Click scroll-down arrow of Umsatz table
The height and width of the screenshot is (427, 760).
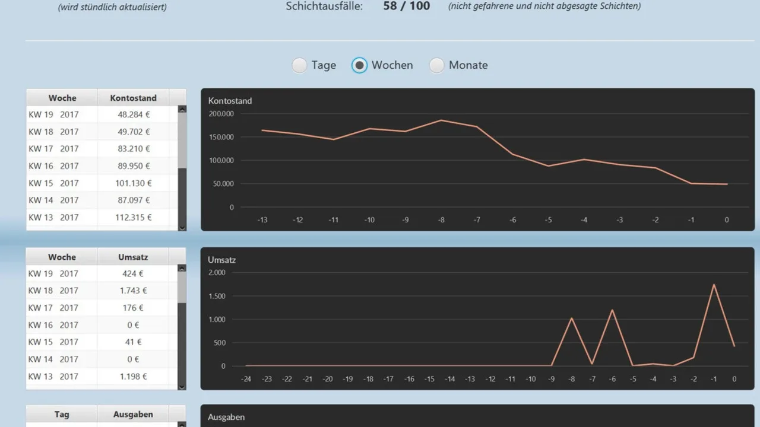click(x=182, y=387)
